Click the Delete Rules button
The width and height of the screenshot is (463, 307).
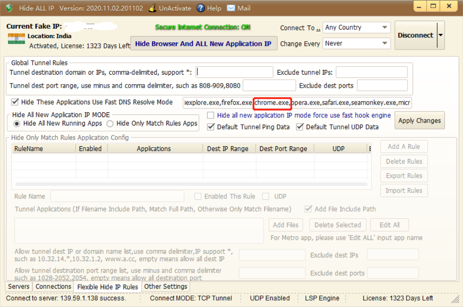(x=404, y=161)
